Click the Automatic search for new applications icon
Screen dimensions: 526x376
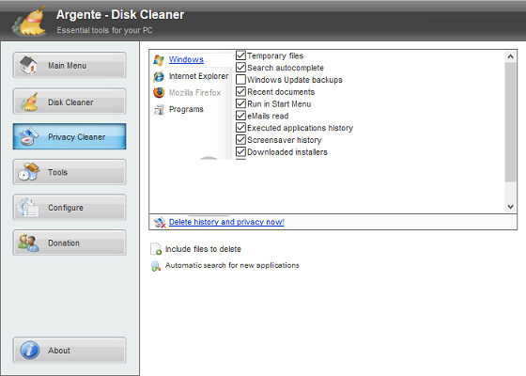156,266
